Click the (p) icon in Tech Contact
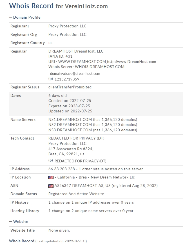Screen dimensions: 183x246 point(50,161)
